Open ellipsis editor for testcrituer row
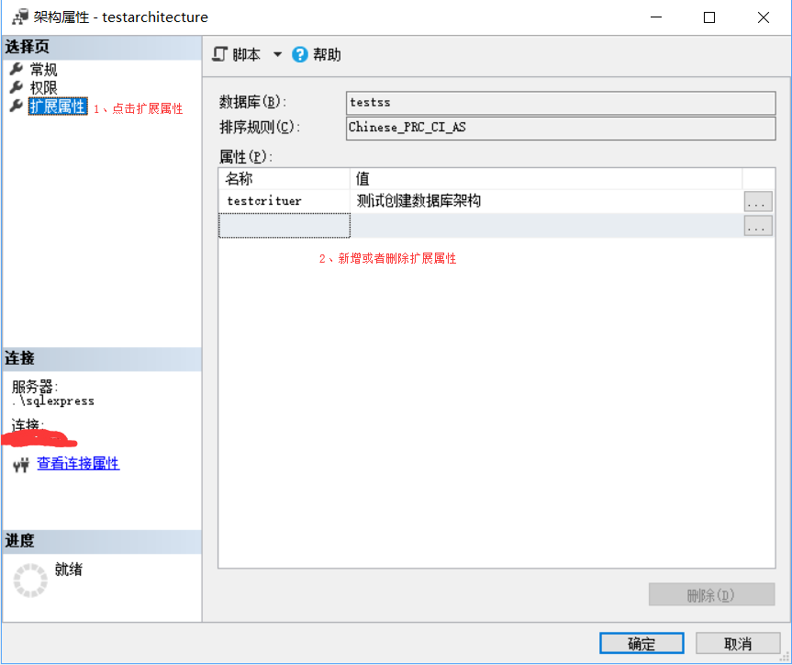The height and width of the screenshot is (665, 792). point(758,201)
